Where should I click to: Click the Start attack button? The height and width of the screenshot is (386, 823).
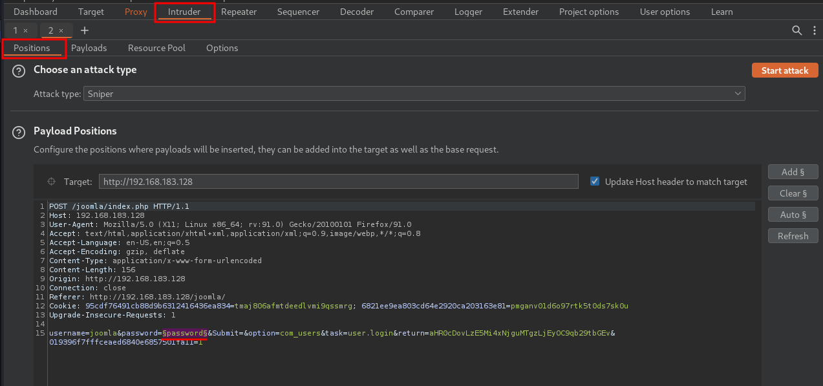coord(785,70)
